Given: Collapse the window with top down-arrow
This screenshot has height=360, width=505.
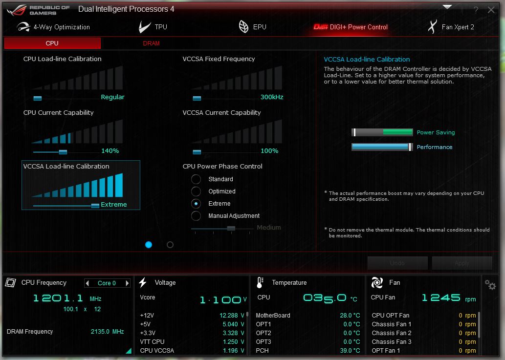Looking at the screenshot, I should click(x=447, y=7).
